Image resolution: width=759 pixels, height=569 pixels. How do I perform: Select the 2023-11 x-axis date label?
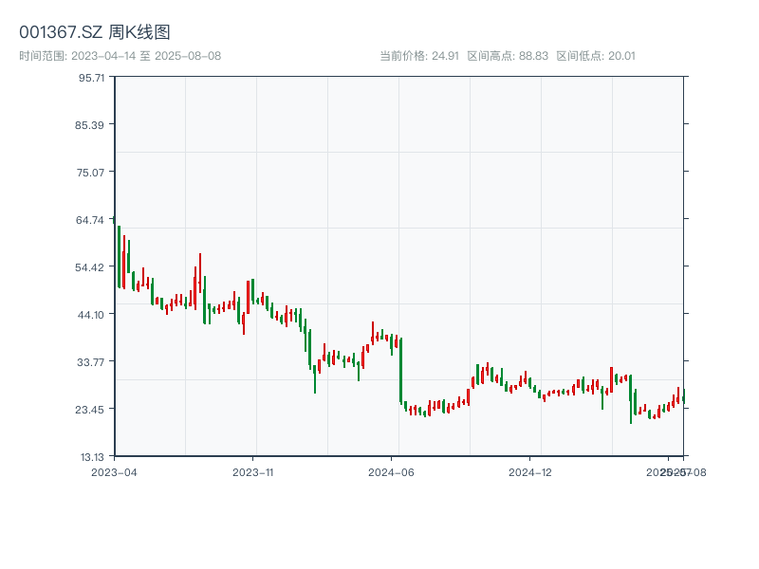tap(252, 471)
